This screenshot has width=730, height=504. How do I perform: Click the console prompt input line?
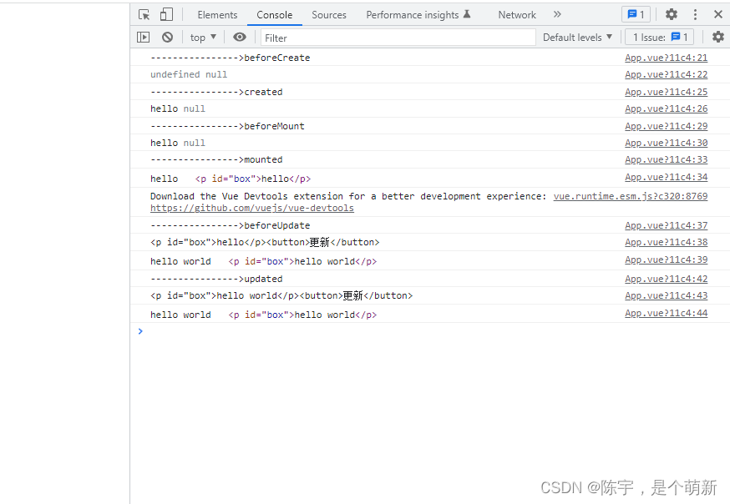(428, 331)
